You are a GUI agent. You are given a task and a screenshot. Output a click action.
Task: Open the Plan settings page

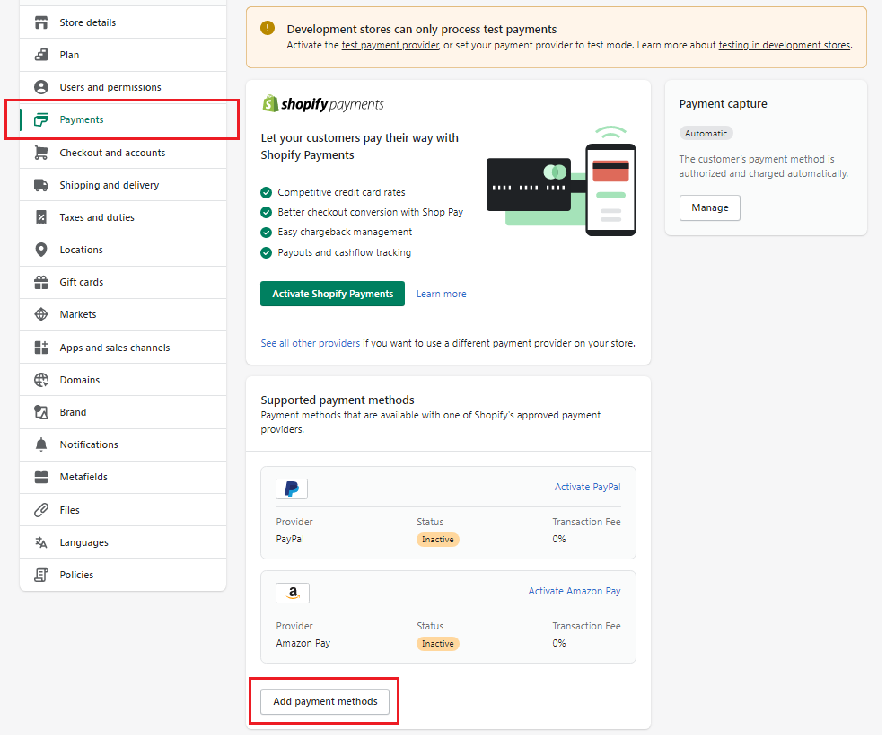(x=123, y=55)
